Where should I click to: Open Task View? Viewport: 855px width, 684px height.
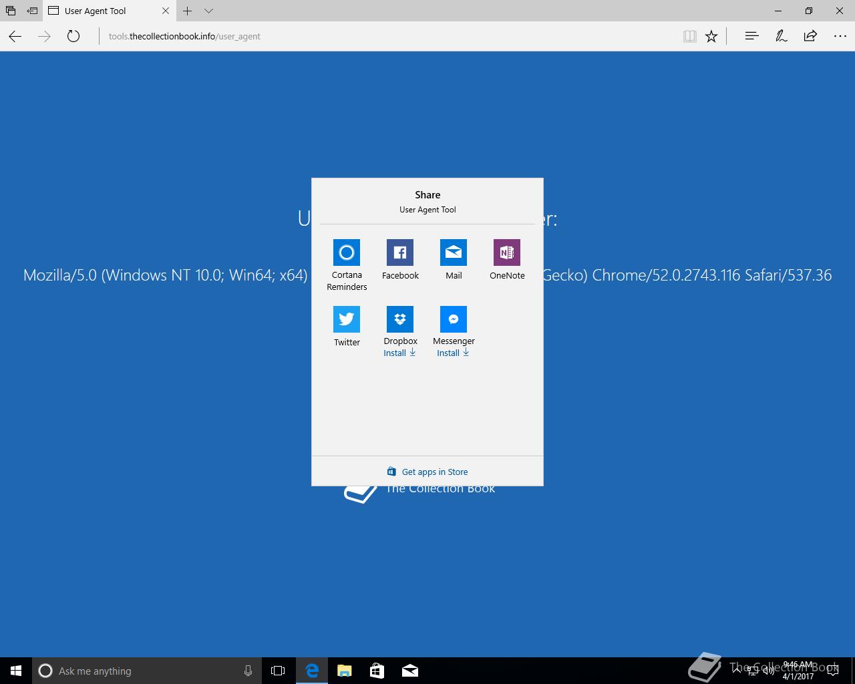(x=278, y=671)
